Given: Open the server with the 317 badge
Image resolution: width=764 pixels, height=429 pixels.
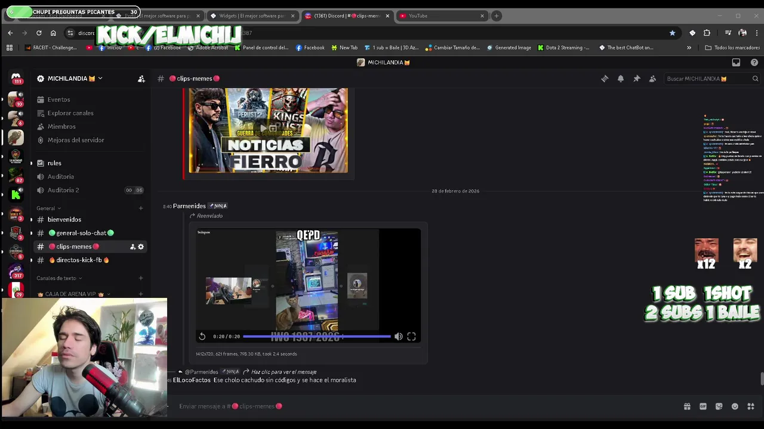Looking at the screenshot, I should pyautogui.click(x=16, y=271).
